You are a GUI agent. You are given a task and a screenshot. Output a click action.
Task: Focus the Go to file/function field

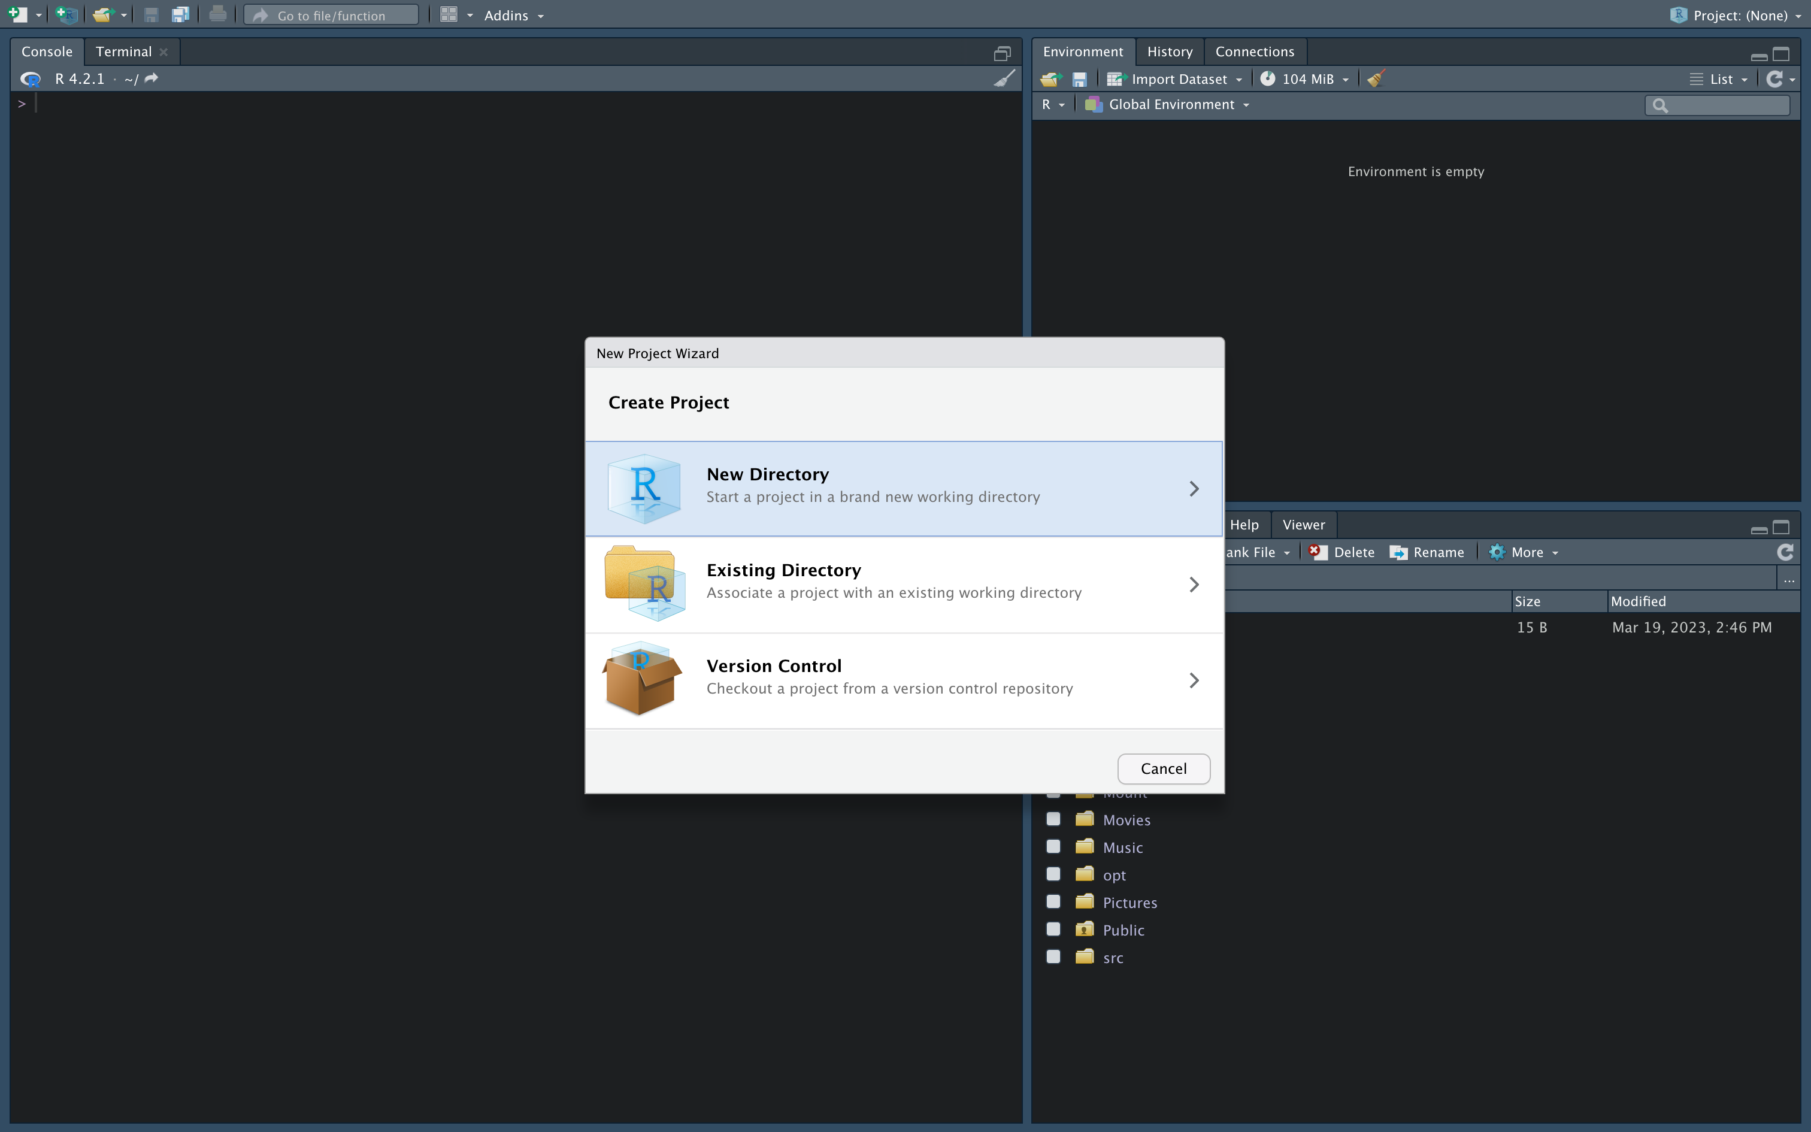click(332, 15)
